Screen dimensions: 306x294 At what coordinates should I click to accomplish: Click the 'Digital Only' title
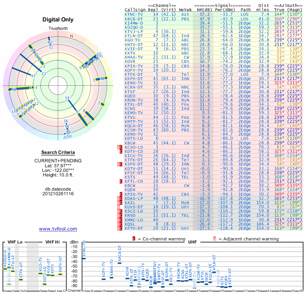(x=58, y=20)
